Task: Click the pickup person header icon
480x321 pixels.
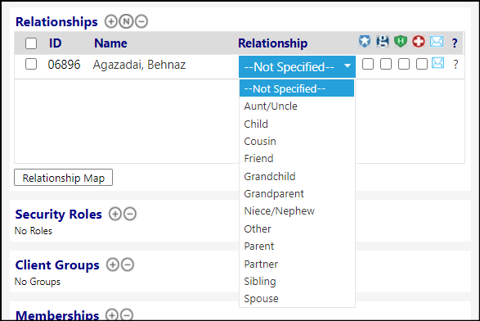Action: pos(383,42)
